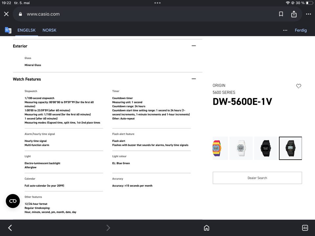The width and height of the screenshot is (315, 236).
Task: Click the Mineral Glass value
Action: coord(33,65)
